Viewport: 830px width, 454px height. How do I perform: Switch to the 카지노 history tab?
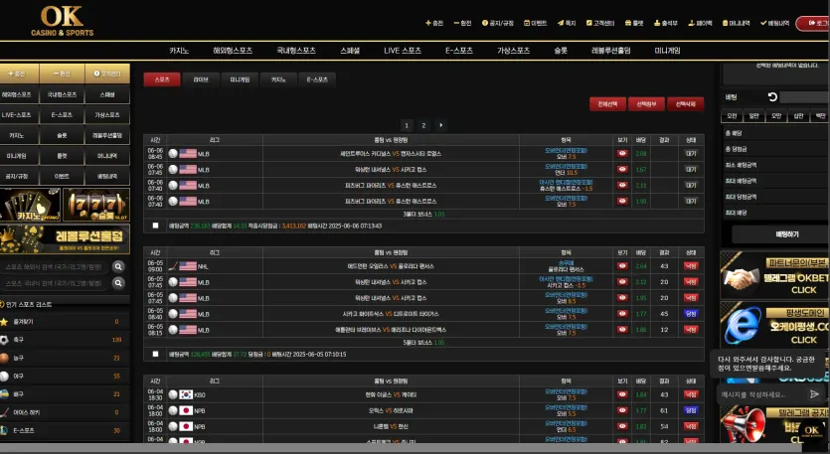278,79
